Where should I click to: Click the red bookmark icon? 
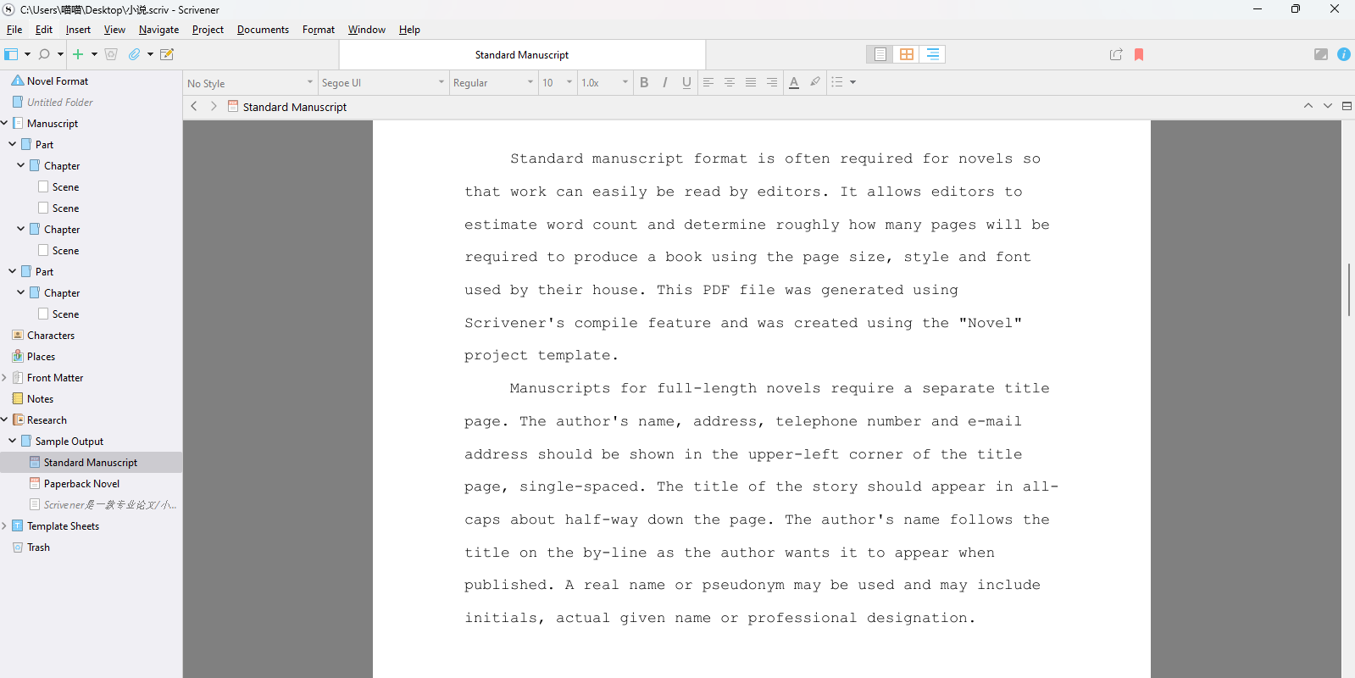tap(1139, 54)
